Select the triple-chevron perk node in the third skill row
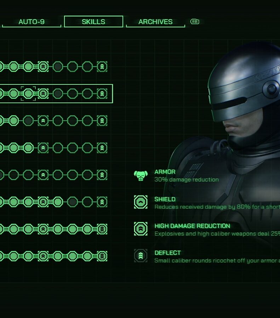280x318 pixels. click(x=102, y=121)
